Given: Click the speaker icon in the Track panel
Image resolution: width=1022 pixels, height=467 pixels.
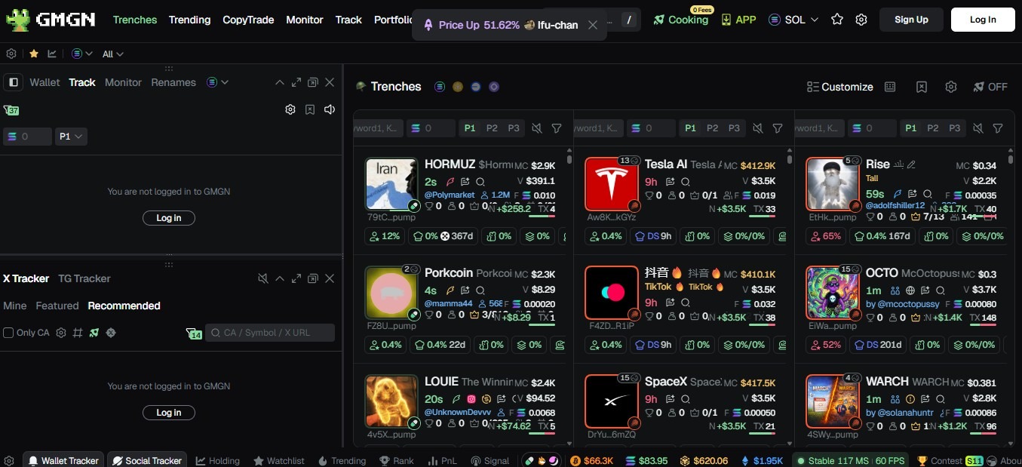Looking at the screenshot, I should [329, 109].
